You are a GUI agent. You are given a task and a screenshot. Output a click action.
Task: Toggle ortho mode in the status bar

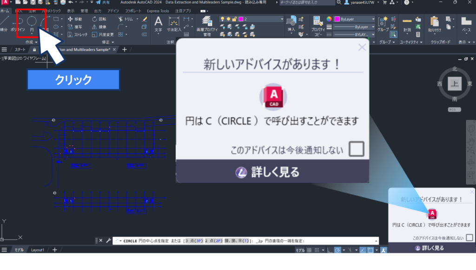click(x=330, y=250)
